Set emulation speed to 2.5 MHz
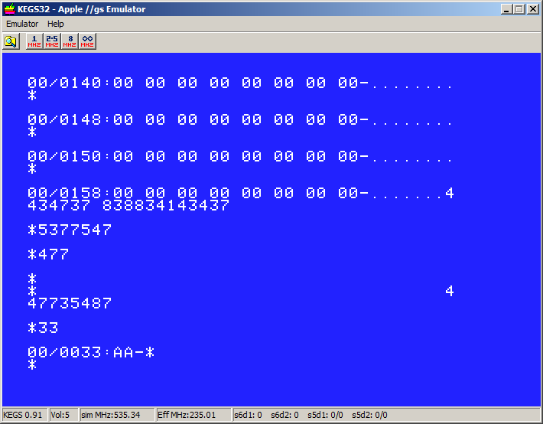Viewport: 543px width, 424px height. click(52, 41)
